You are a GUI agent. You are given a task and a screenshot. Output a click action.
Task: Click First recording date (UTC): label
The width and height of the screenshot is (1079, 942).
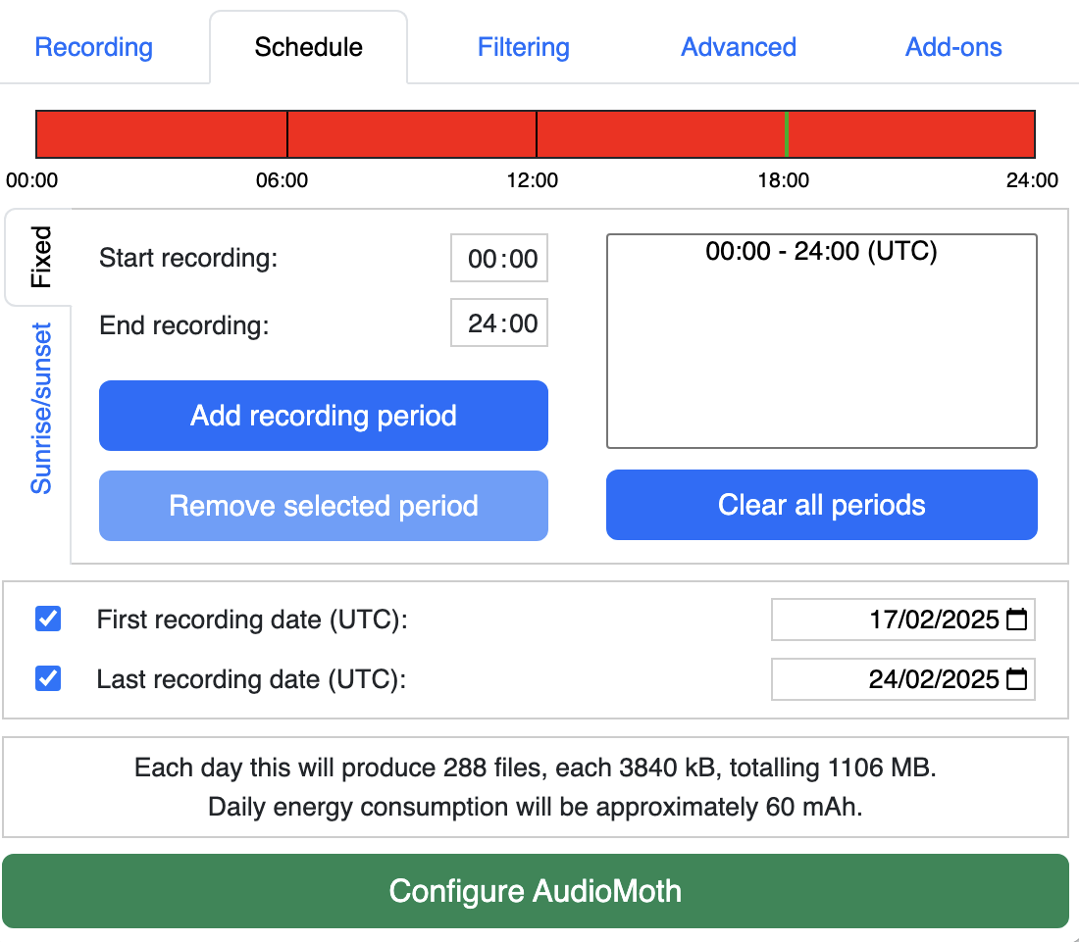(252, 620)
